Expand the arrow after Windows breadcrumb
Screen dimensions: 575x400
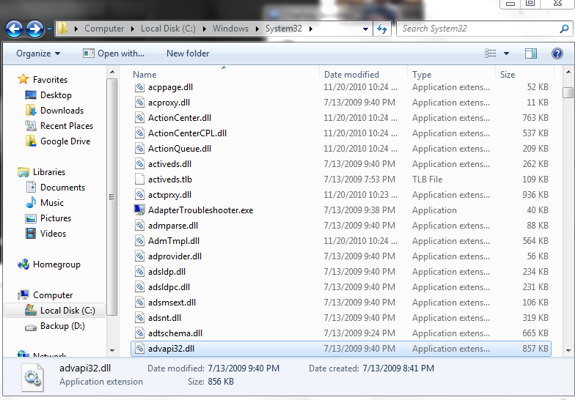(x=257, y=29)
